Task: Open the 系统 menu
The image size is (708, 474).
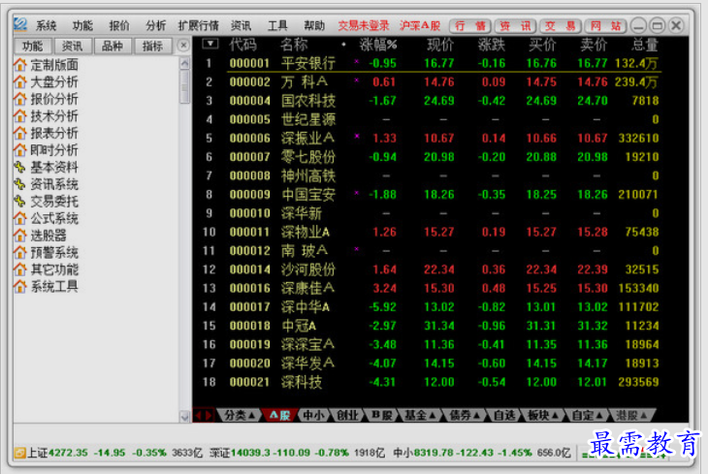Action: (46, 26)
